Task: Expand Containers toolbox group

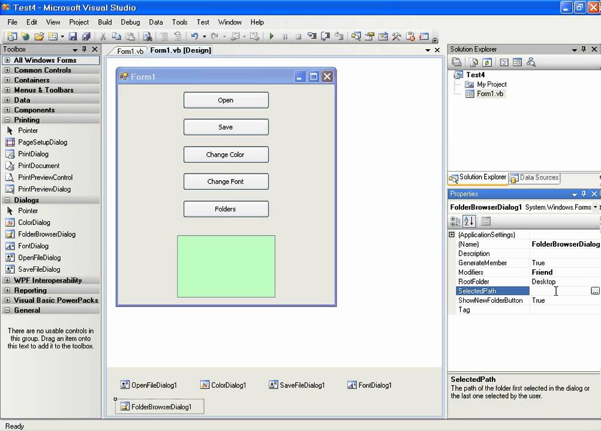Action: (7, 80)
